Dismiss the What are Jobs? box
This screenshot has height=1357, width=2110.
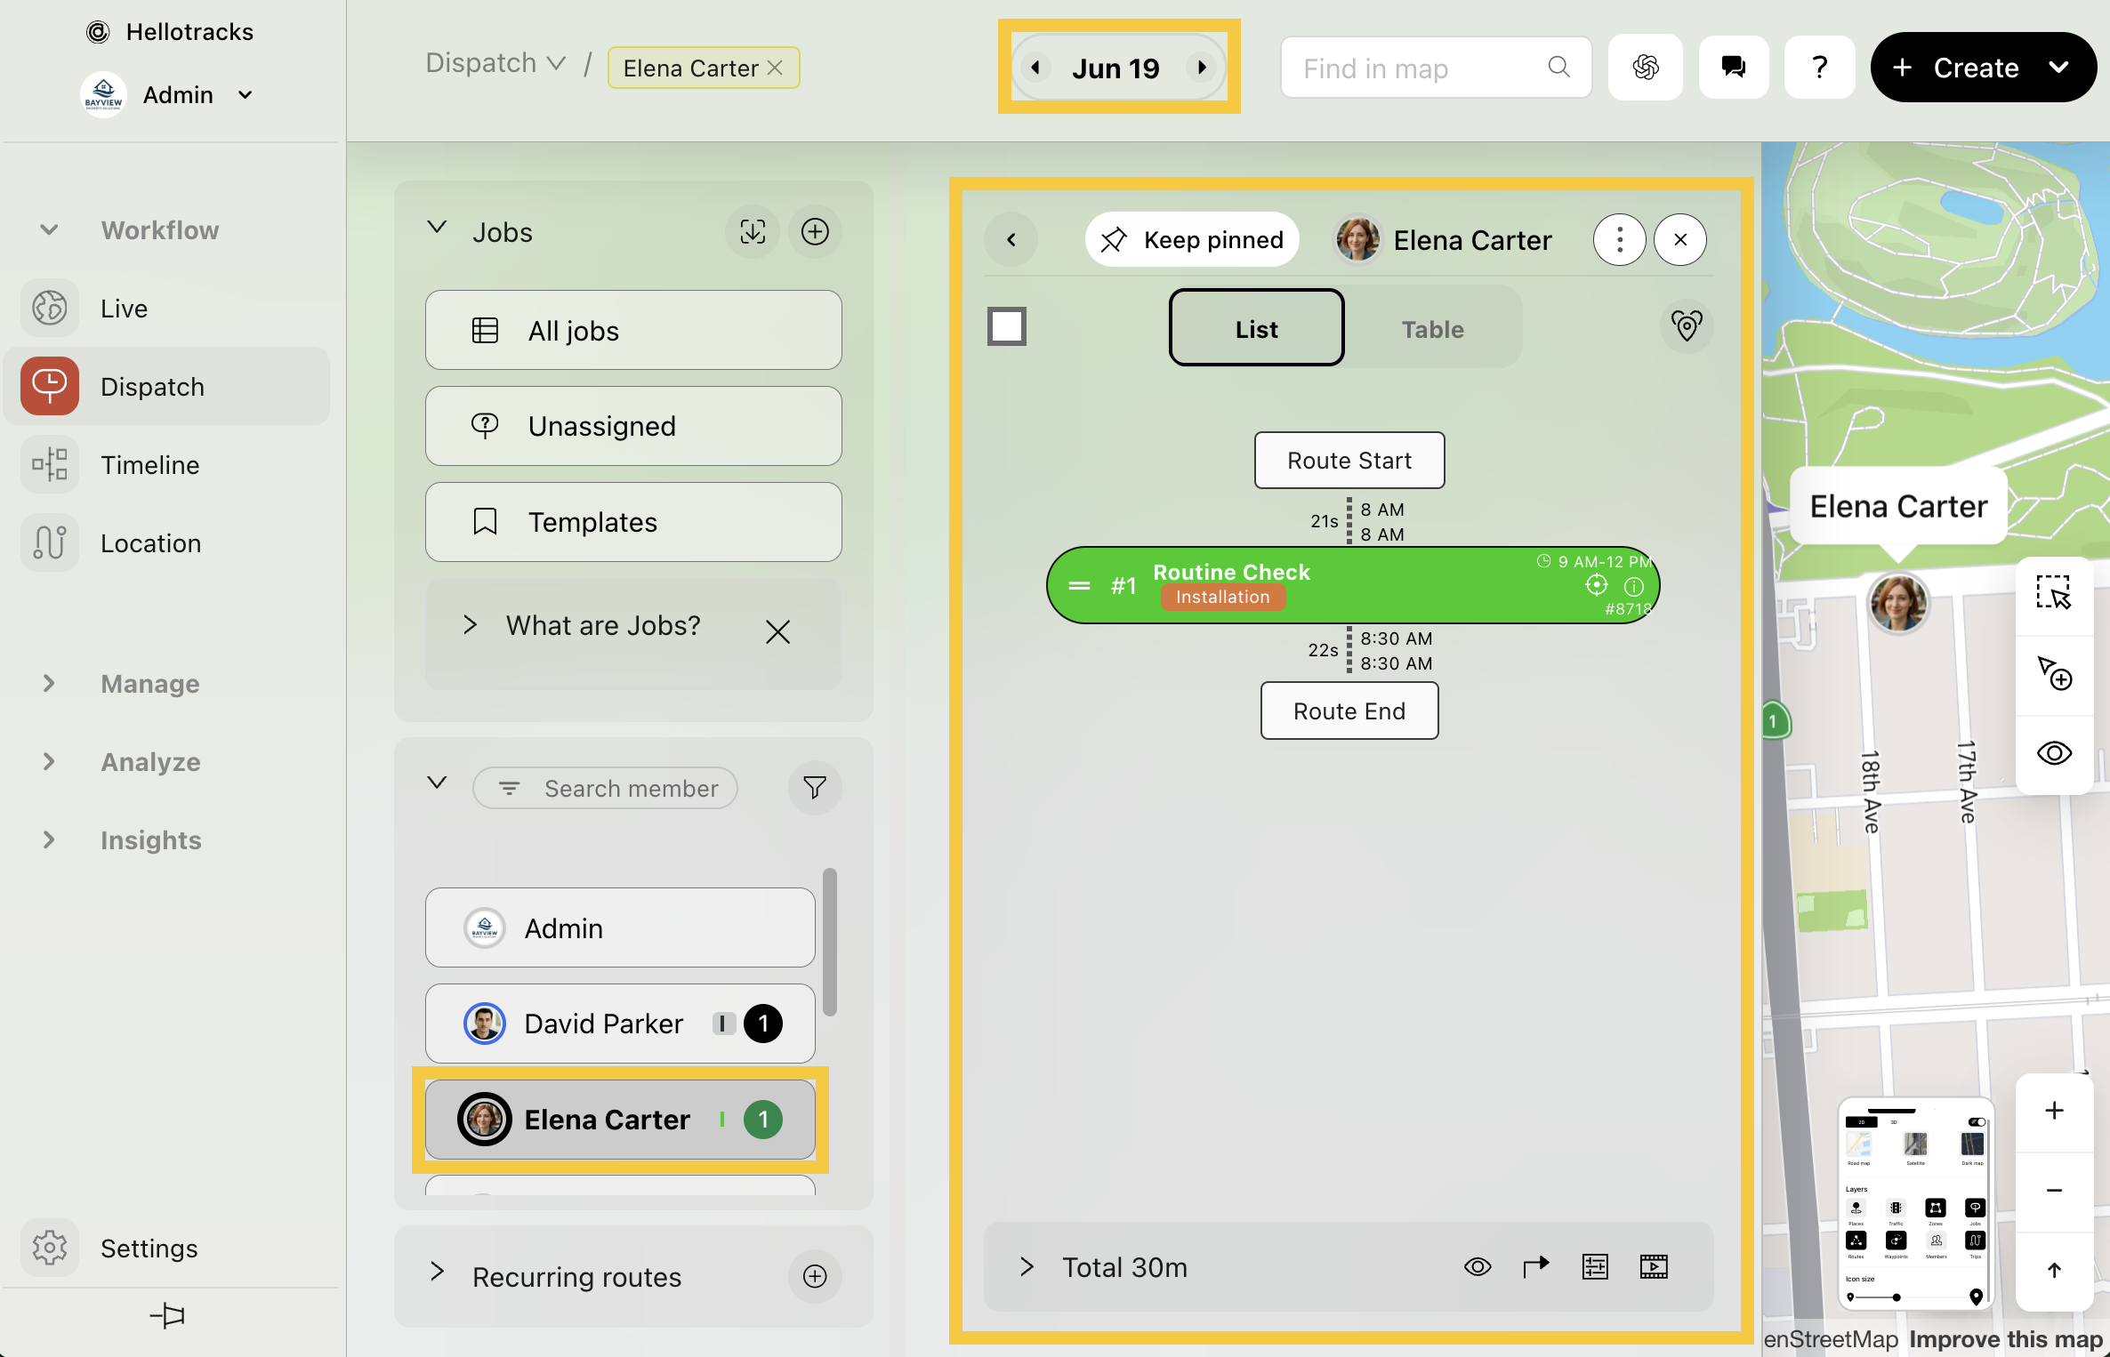click(x=777, y=632)
